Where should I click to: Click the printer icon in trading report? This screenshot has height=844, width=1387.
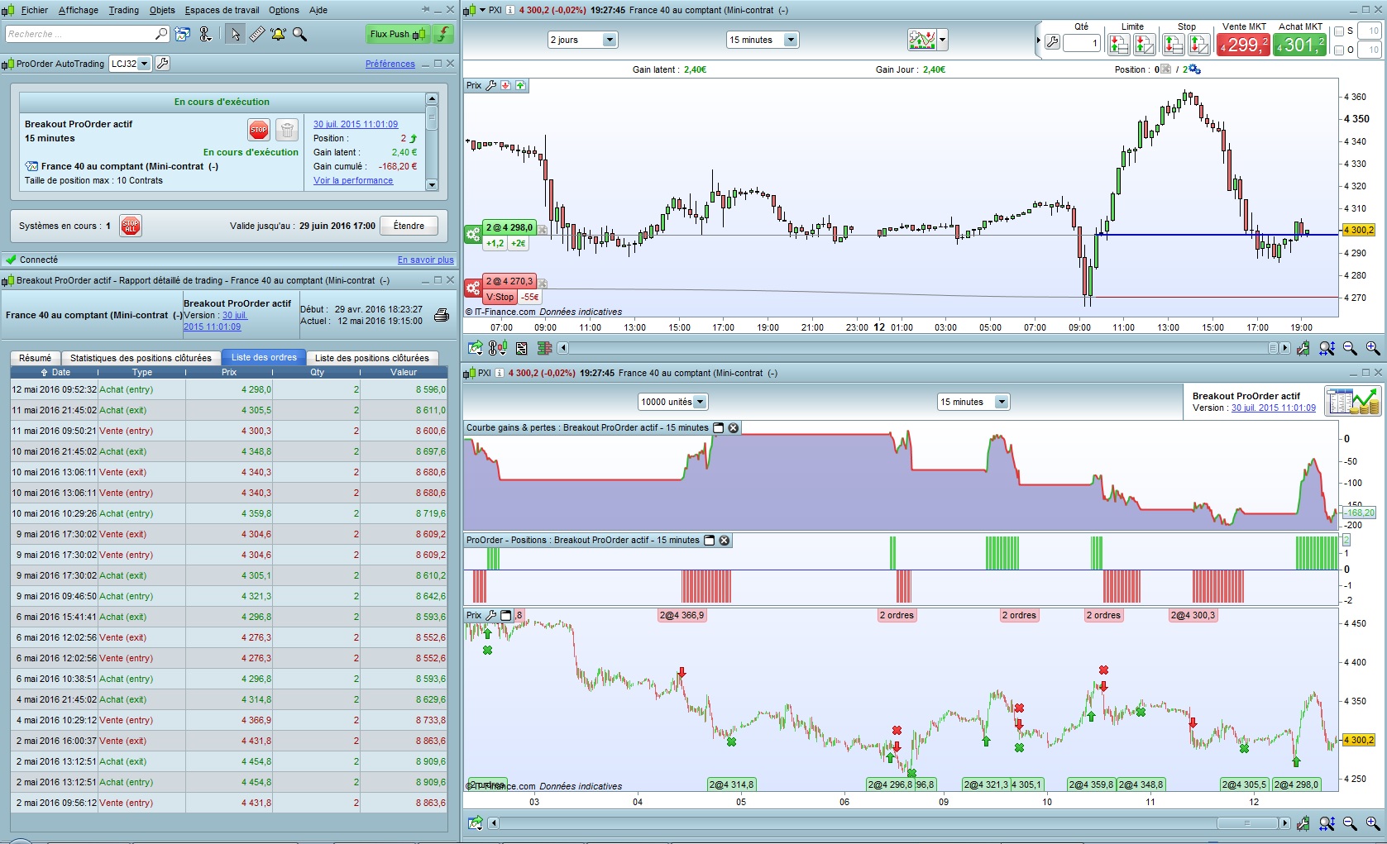pos(442,315)
